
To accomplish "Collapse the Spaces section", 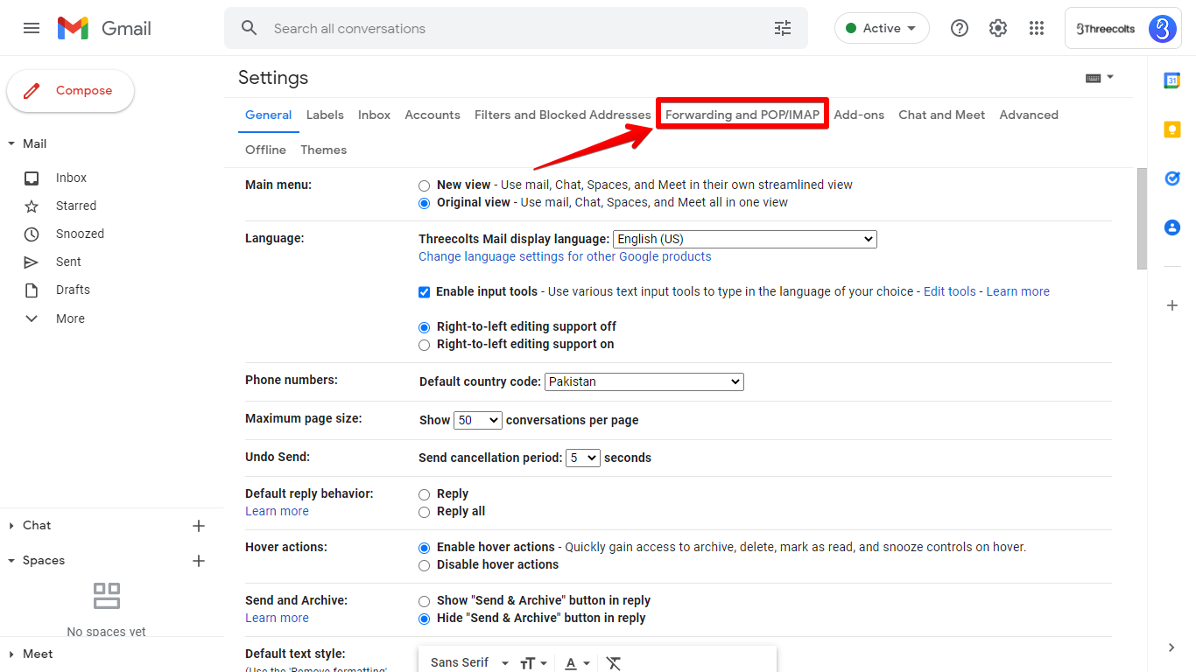I will tap(11, 561).
